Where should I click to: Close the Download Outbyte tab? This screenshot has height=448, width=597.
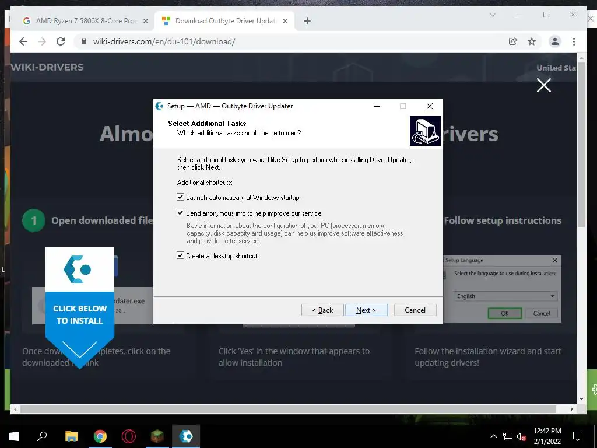(x=285, y=21)
